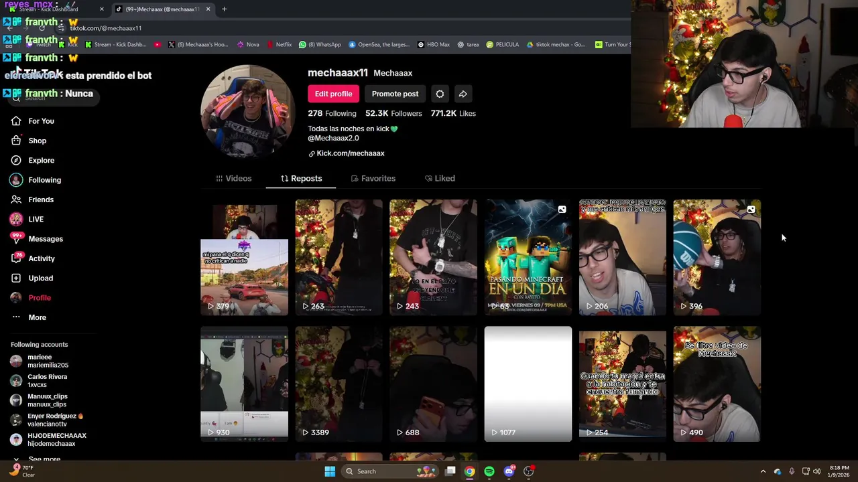Click the volume icon in system tray
Screen dimensions: 858x482
(816, 471)
